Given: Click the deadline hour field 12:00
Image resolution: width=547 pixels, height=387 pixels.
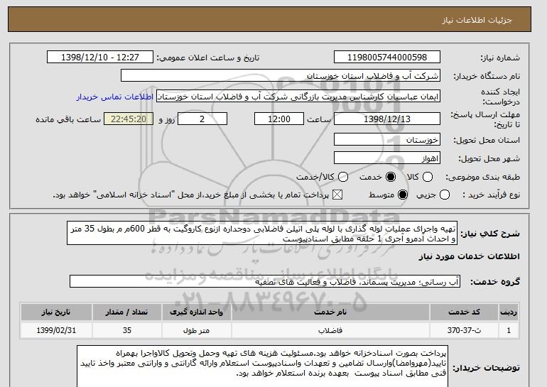Looking at the screenshot, I should pos(279,119).
